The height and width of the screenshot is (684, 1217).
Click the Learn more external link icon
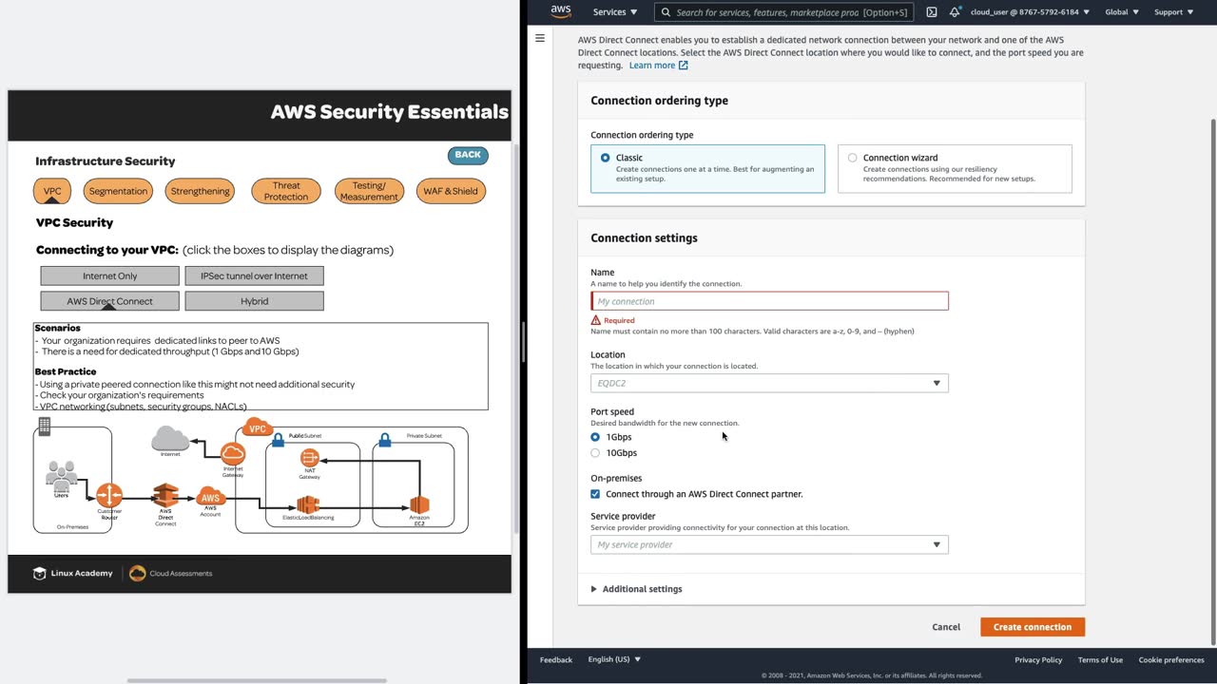[x=683, y=66]
